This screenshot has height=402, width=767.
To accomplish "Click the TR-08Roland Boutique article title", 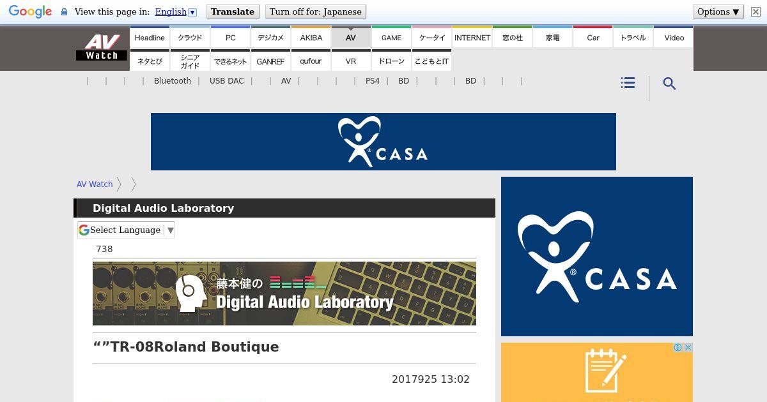I will pyautogui.click(x=186, y=346).
